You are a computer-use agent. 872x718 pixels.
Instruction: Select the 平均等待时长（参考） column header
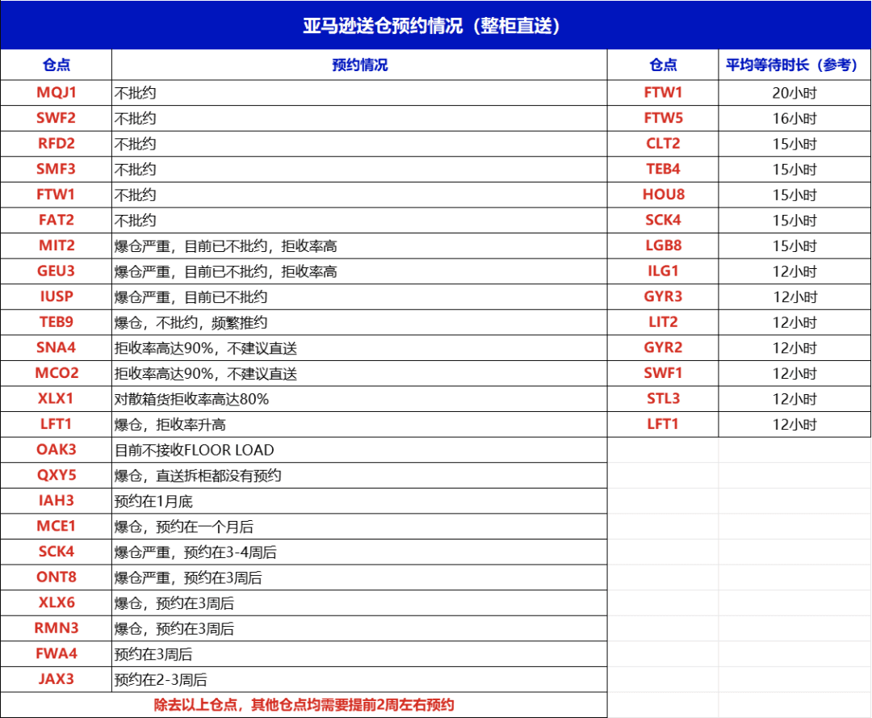coord(794,65)
